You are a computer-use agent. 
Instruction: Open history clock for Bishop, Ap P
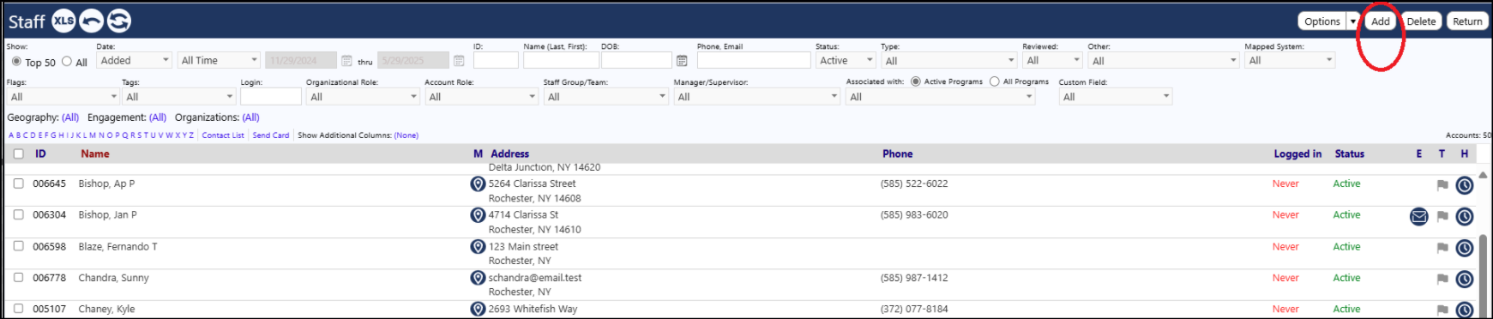click(x=1465, y=185)
